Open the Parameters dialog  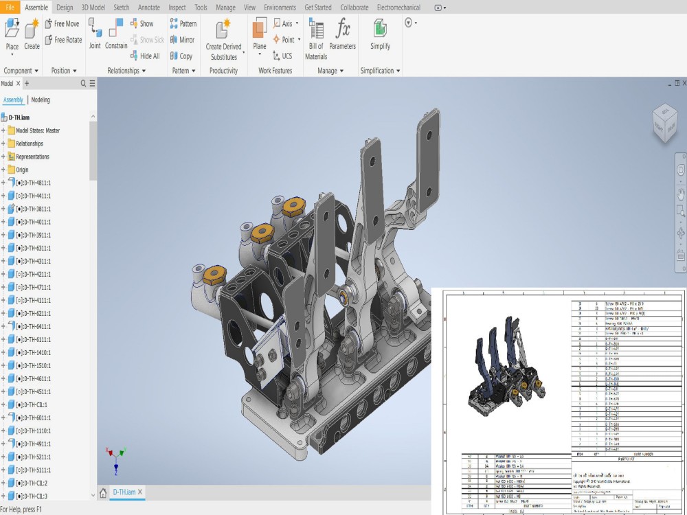[342, 34]
